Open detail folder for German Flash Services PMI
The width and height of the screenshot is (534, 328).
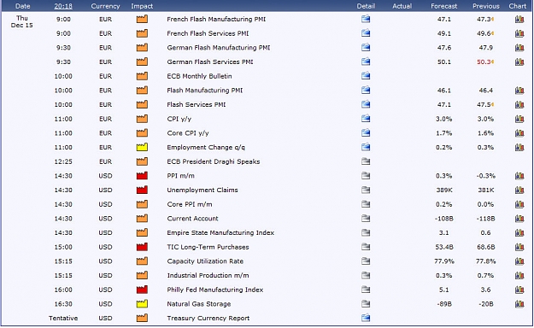pos(366,61)
